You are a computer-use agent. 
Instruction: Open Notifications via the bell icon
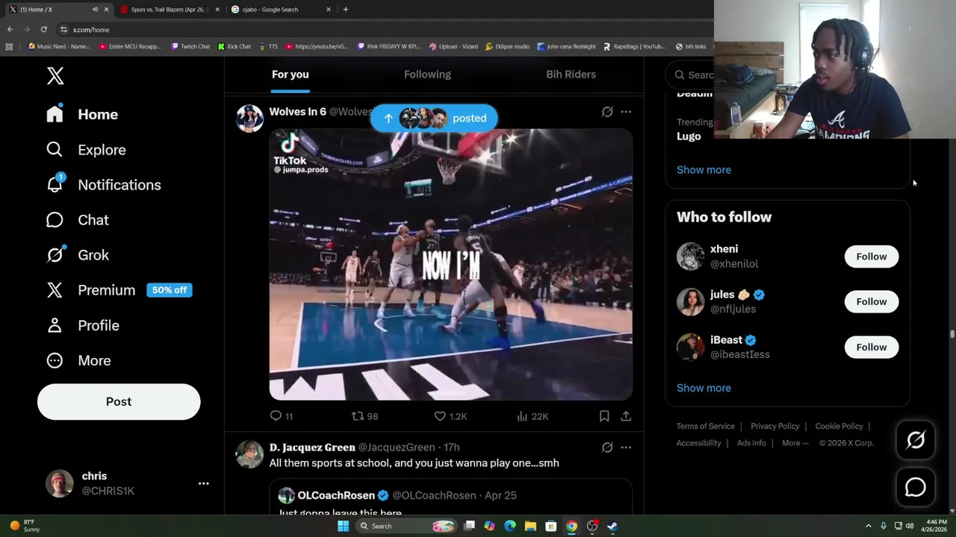[x=55, y=183]
